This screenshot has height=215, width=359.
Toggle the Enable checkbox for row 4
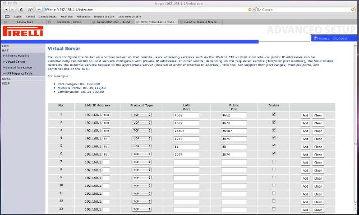click(274, 138)
